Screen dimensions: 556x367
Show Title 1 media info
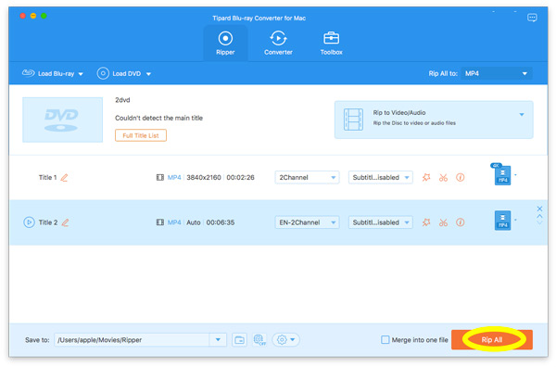pos(461,177)
